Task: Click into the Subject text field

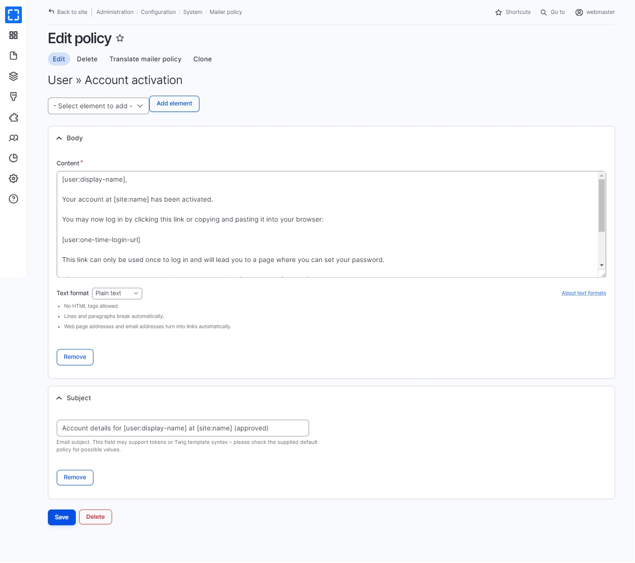Action: (183, 428)
